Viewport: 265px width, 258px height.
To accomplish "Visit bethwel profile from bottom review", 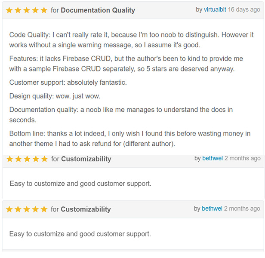I will 212,209.
